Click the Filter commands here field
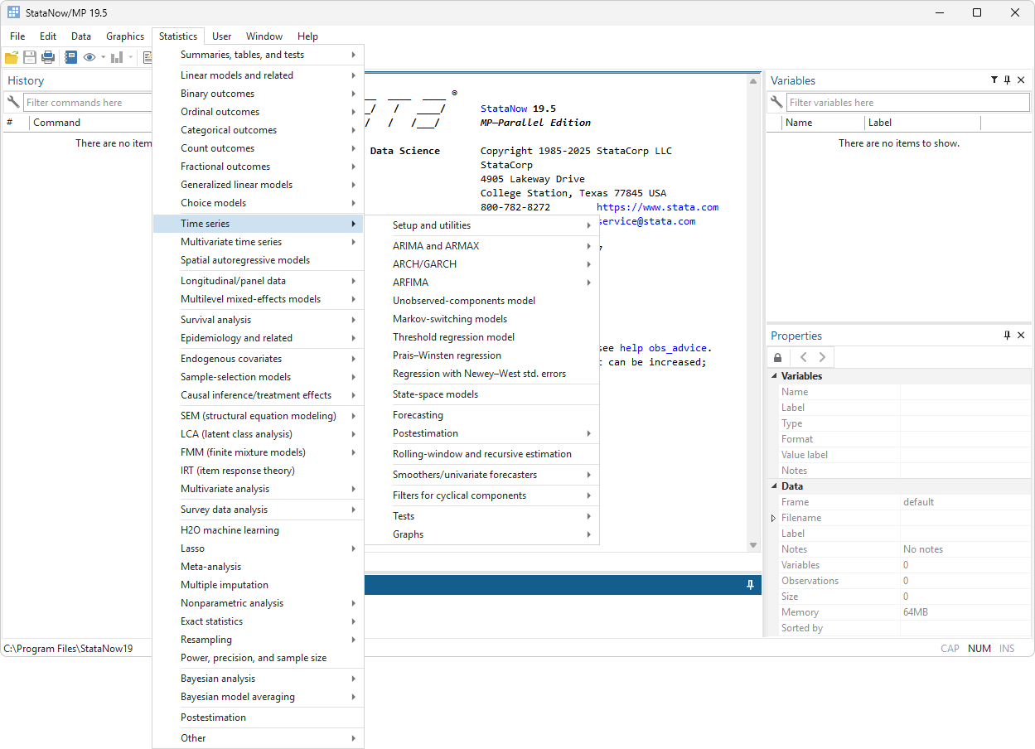This screenshot has height=749, width=1035. point(87,103)
